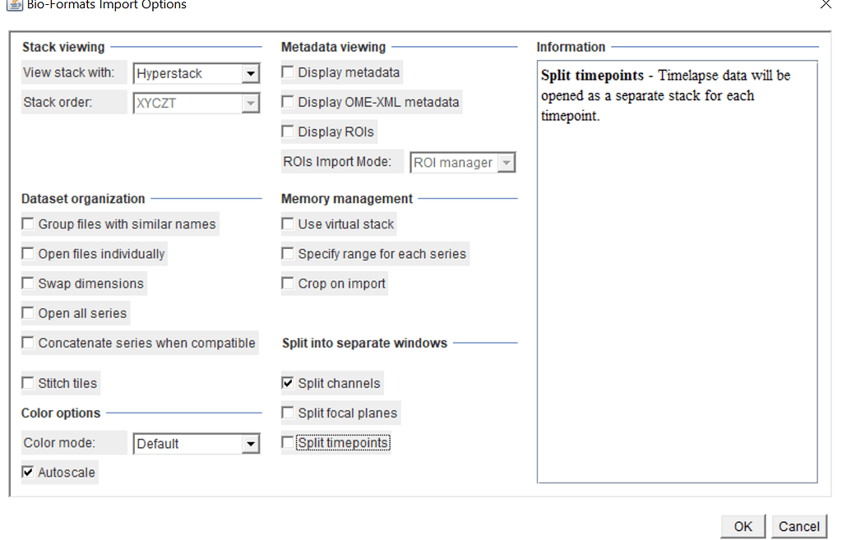Enable Split timepoints
This screenshot has width=842, height=540.
(x=287, y=442)
